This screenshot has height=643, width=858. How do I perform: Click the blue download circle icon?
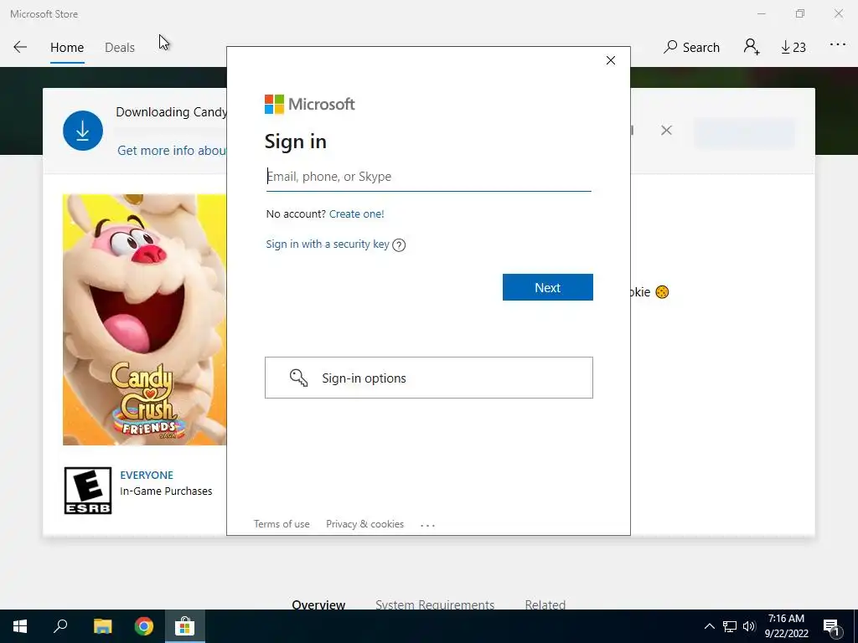(83, 131)
